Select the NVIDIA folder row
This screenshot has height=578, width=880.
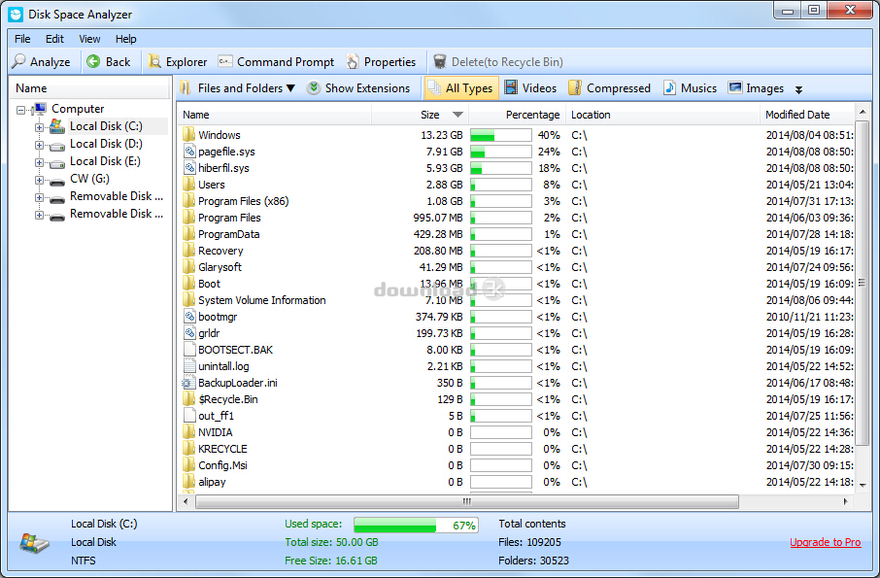(x=518, y=432)
